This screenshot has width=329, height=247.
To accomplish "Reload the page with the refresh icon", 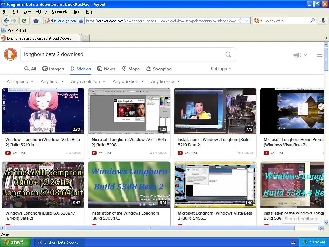I will pyautogui.click(x=24, y=21).
